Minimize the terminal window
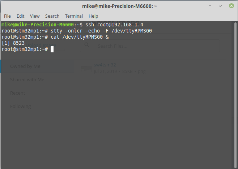 click(x=210, y=6)
